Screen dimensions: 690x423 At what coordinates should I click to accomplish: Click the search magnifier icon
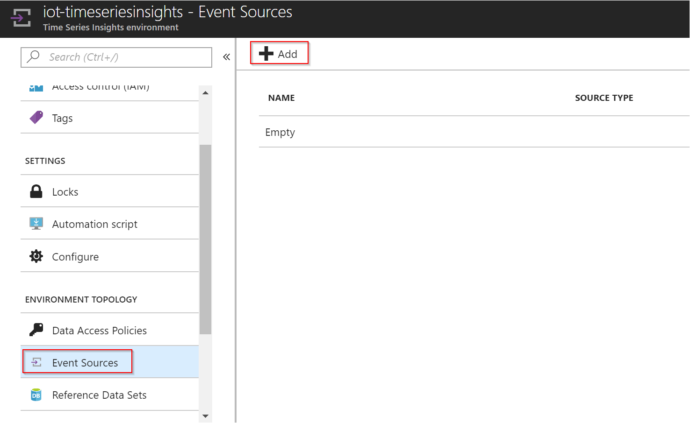[x=33, y=56]
